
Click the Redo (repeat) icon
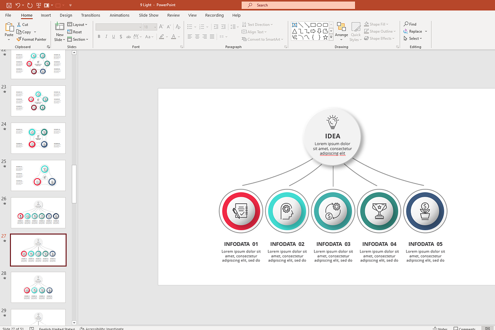[30, 5]
